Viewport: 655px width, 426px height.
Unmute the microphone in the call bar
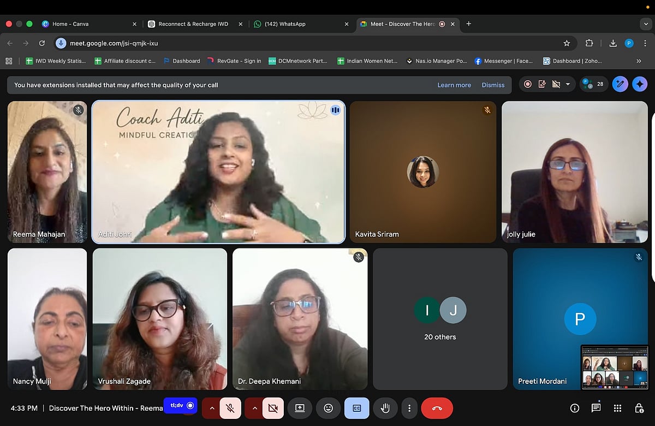click(230, 408)
